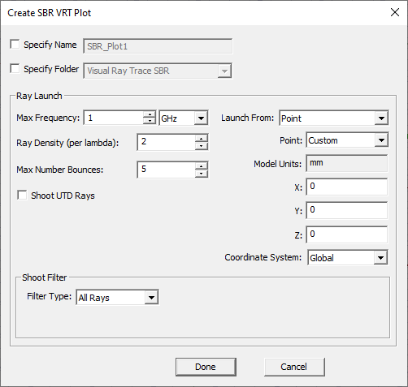408x387 pixels.
Task: Decrease Max Frequency with down arrow
Action: tap(150, 121)
